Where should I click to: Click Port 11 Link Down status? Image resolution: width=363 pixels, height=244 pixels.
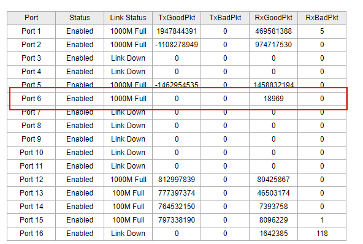tap(128, 166)
